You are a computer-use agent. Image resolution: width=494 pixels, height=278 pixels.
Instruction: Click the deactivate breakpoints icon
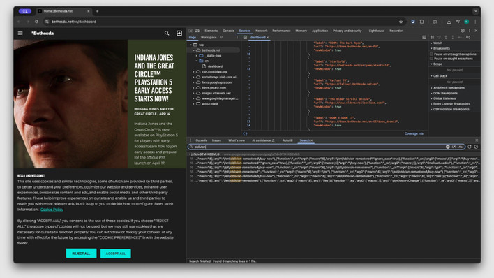[x=468, y=37]
